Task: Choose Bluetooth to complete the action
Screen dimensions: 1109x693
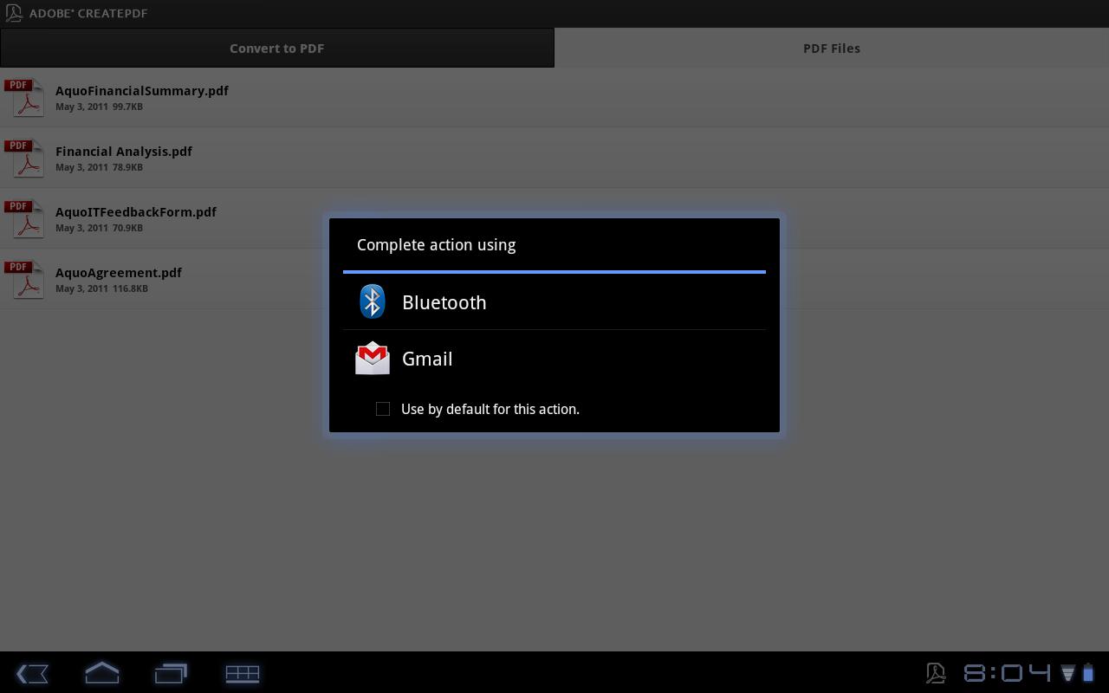Action: (x=554, y=302)
